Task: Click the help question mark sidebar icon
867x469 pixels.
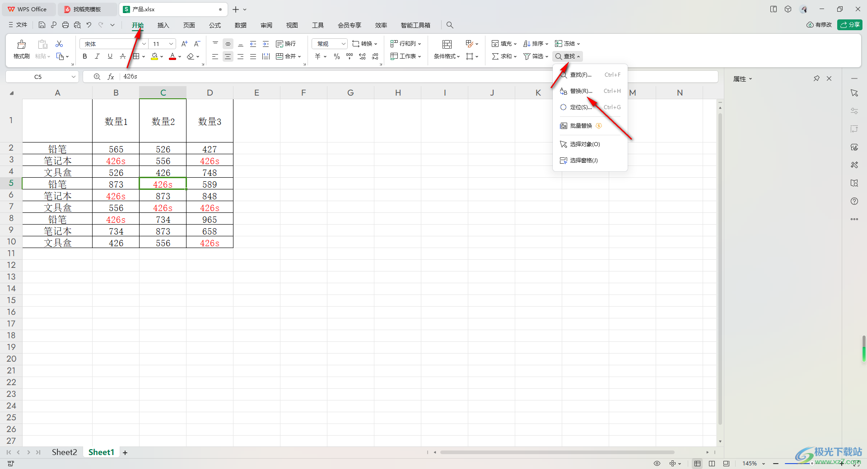Action: click(x=854, y=201)
